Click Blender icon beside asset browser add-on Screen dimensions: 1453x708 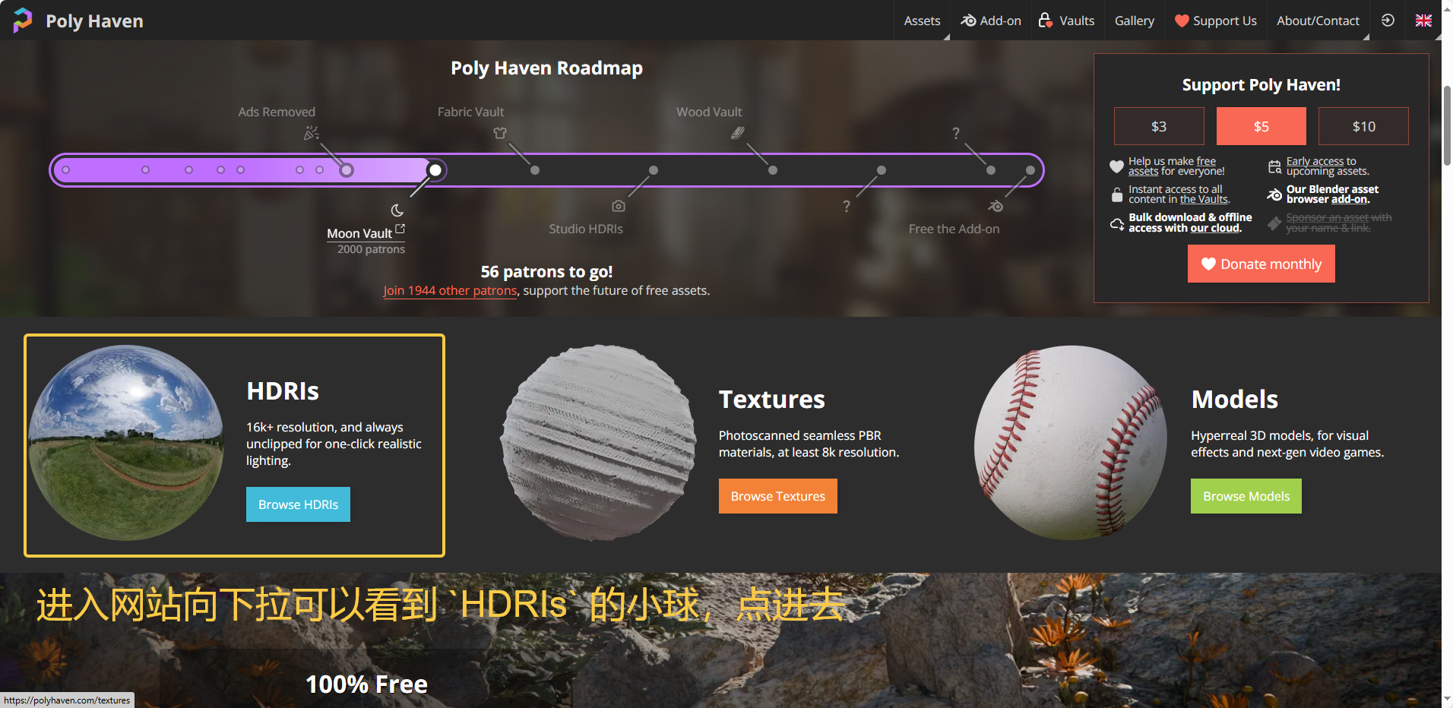[1274, 195]
